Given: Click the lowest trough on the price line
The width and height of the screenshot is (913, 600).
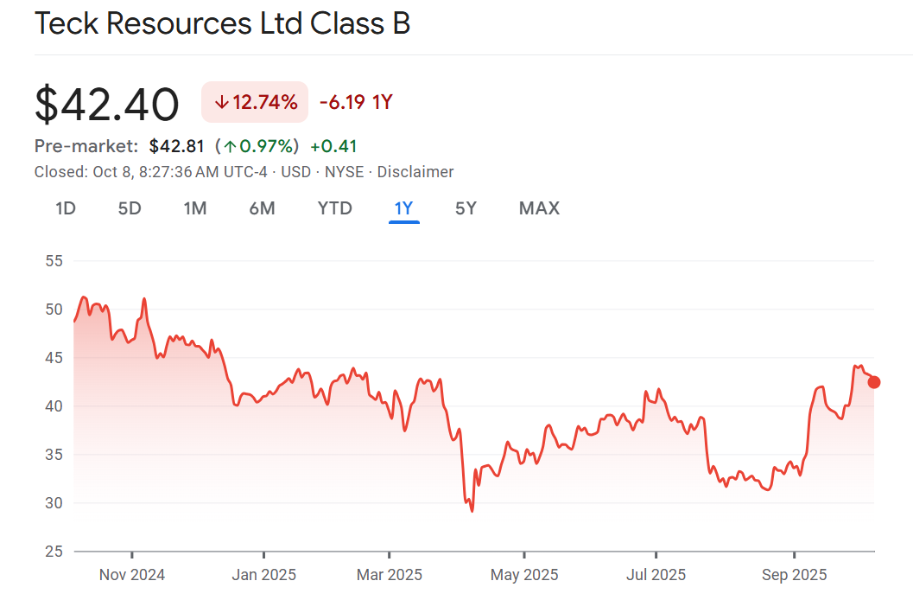Looking at the screenshot, I should [472, 510].
